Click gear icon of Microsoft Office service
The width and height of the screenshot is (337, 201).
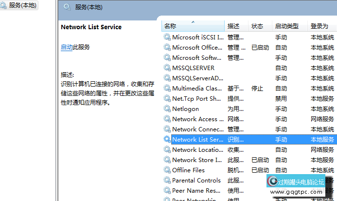[x=167, y=47]
